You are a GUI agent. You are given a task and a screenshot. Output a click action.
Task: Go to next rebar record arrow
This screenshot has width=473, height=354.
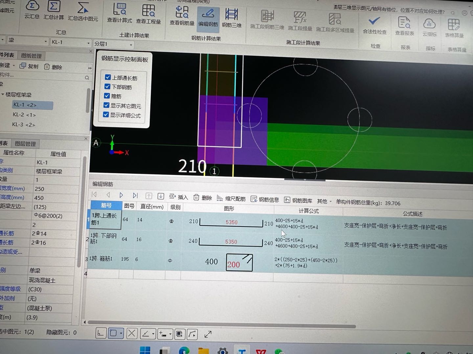pyautogui.click(x=121, y=195)
